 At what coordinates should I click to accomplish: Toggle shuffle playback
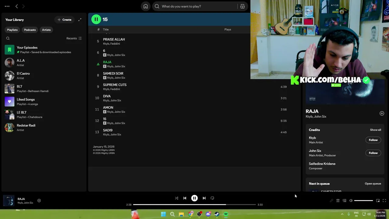click(x=177, y=198)
